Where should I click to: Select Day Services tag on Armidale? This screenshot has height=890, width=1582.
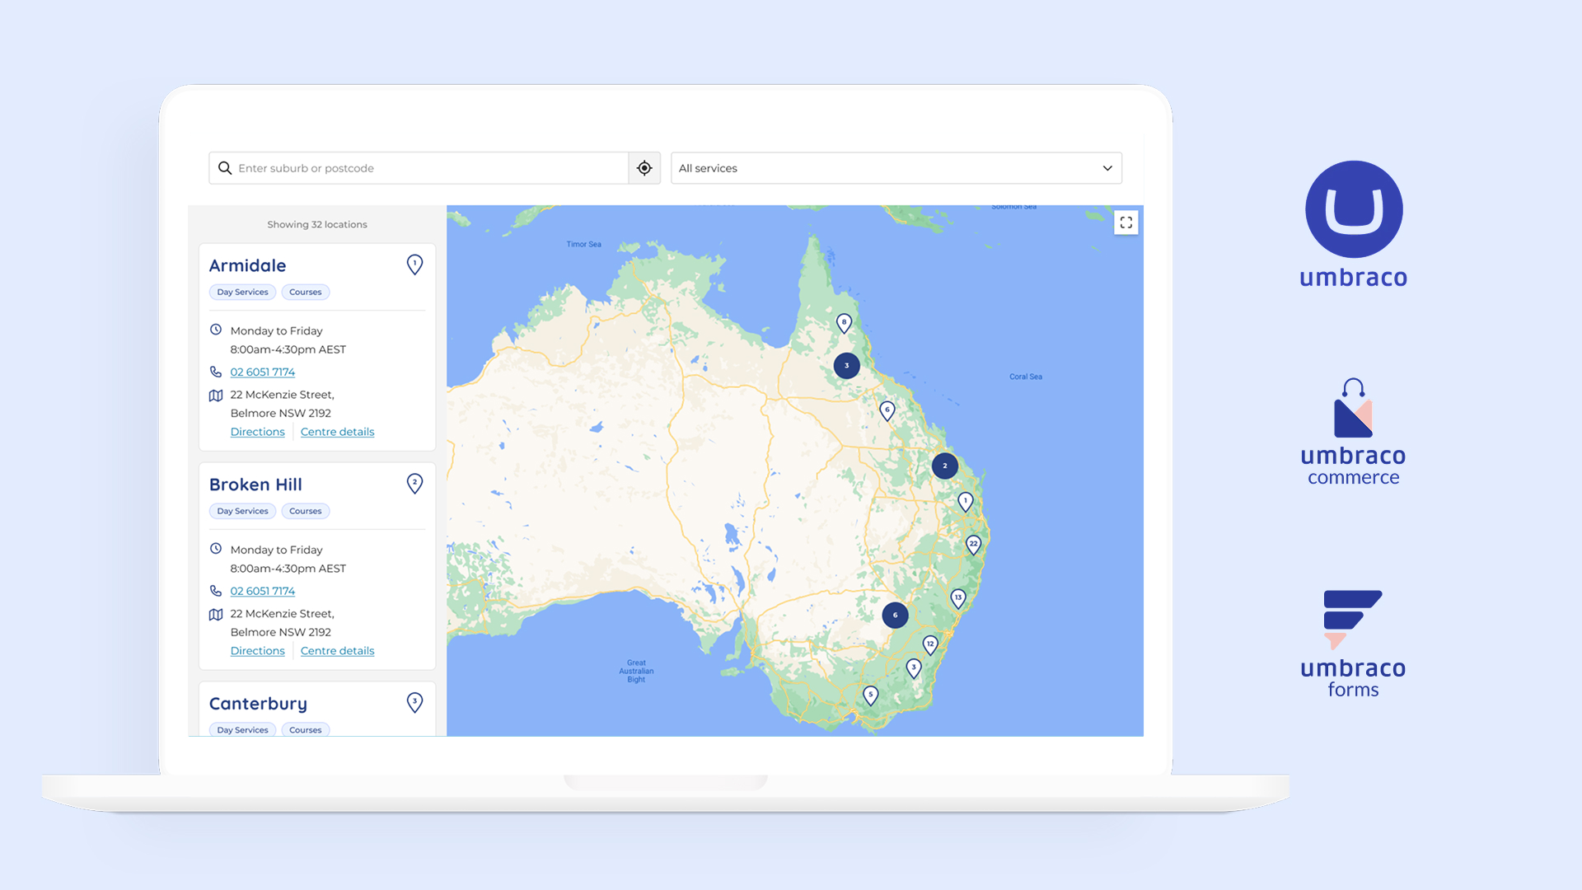[242, 292]
